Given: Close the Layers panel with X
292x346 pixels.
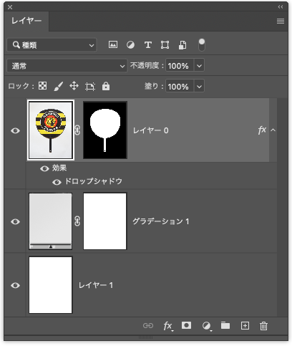Looking at the screenshot, I should (10, 7).
